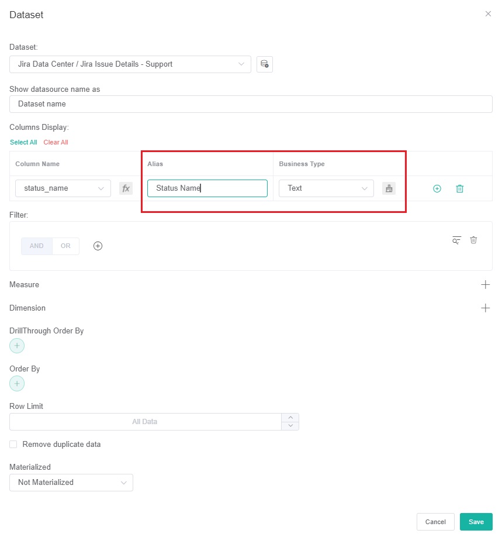Viewport: 502px width, 537px height.
Task: Click the filter search preview icon
Action: point(456,240)
